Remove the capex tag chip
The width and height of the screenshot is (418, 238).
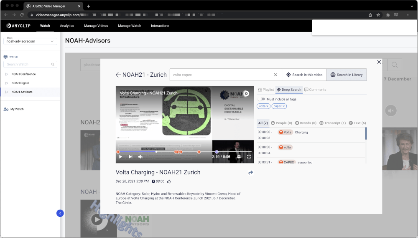click(x=284, y=106)
